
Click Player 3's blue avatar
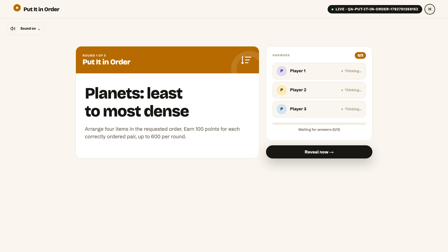[x=282, y=109]
